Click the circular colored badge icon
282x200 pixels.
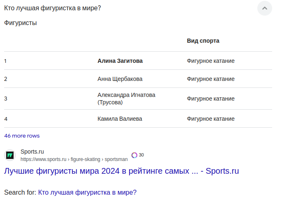[134, 155]
